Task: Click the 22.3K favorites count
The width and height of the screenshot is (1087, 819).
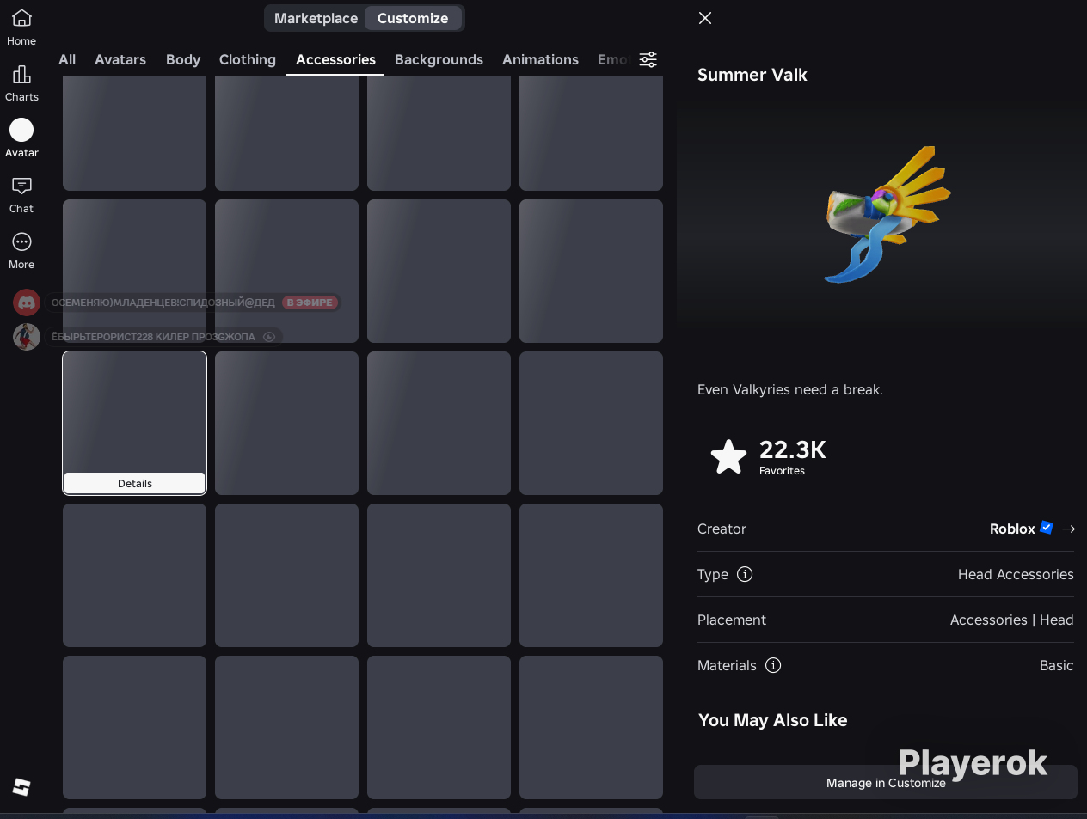Action: pos(792,449)
